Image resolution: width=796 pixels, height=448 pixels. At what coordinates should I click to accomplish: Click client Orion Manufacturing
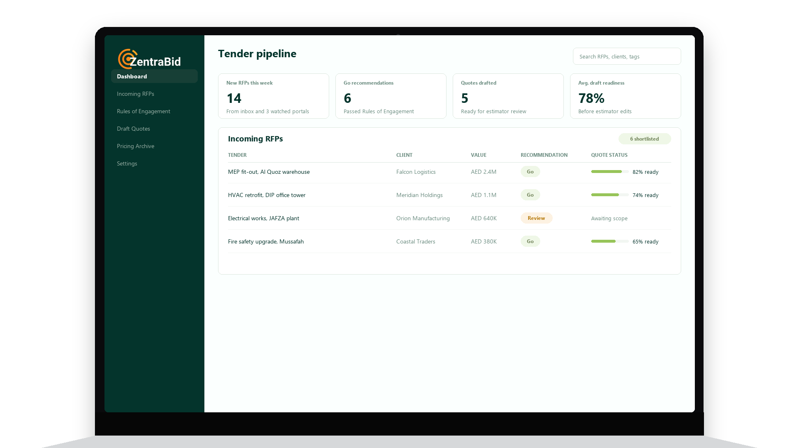pos(423,218)
